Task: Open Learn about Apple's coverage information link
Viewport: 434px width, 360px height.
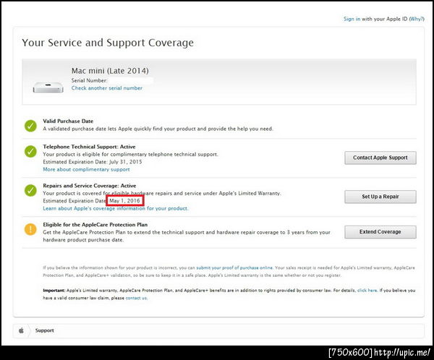Action: [116, 208]
